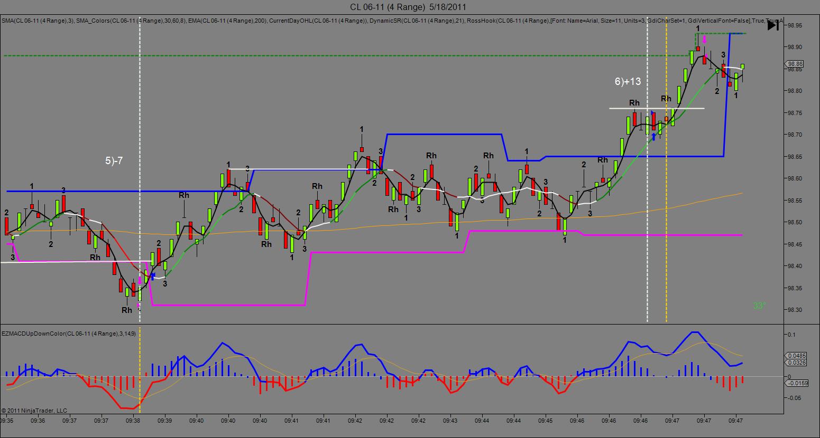Screen dimensions: 820x438
Task: Click the -0.05 label on the MACD axis
Action: point(794,398)
